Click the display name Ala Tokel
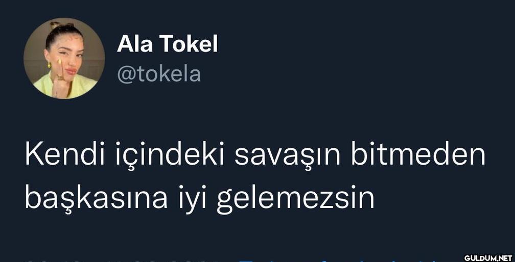 click(167, 44)
